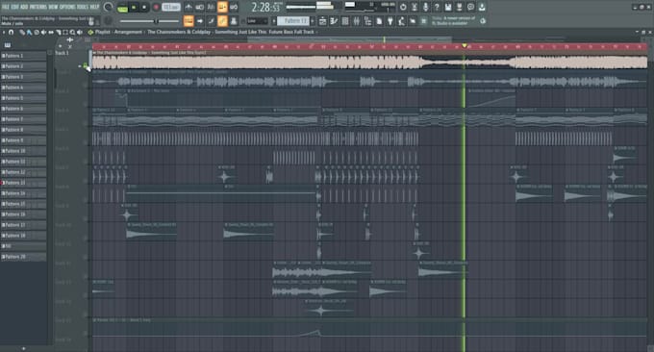This screenshot has width=654, height=352.
Task: Select the playlist zoom tool
Action: tap(72, 32)
